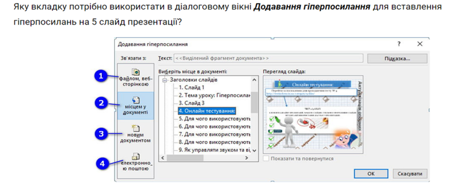
Task: Select '2. Тема уроку: Гіперпосилан' entry
Action: [214, 95]
